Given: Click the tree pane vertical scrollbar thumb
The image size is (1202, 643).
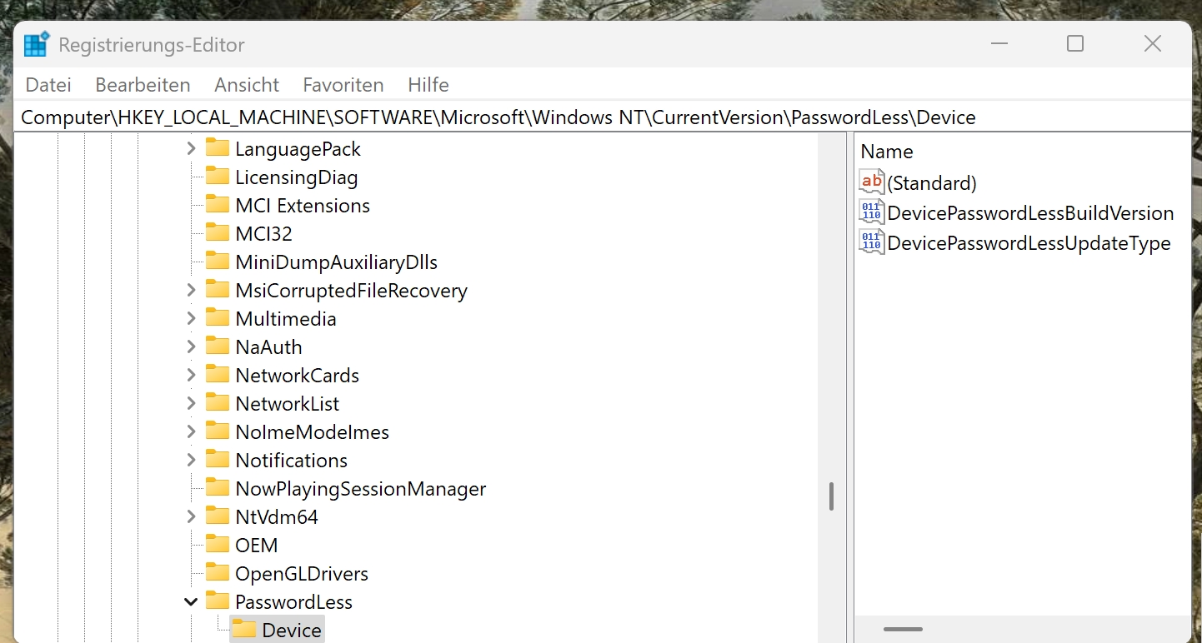Looking at the screenshot, I should click(831, 496).
